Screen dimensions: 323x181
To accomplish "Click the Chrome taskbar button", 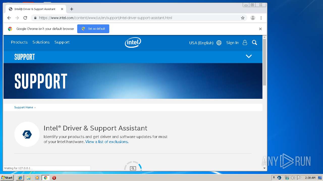I will (x=45, y=178).
